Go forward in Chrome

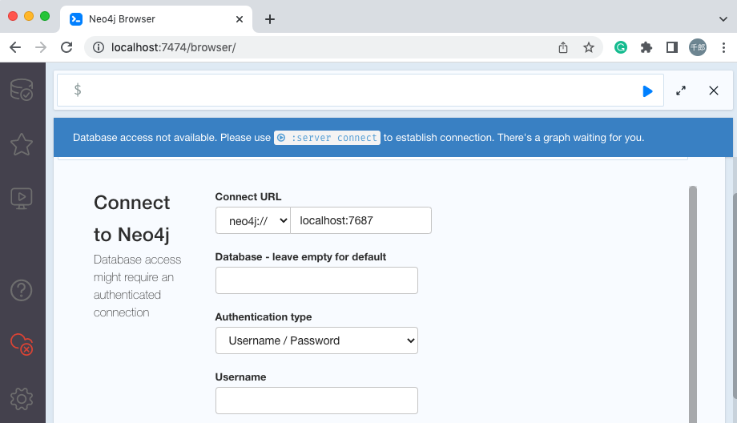41,47
